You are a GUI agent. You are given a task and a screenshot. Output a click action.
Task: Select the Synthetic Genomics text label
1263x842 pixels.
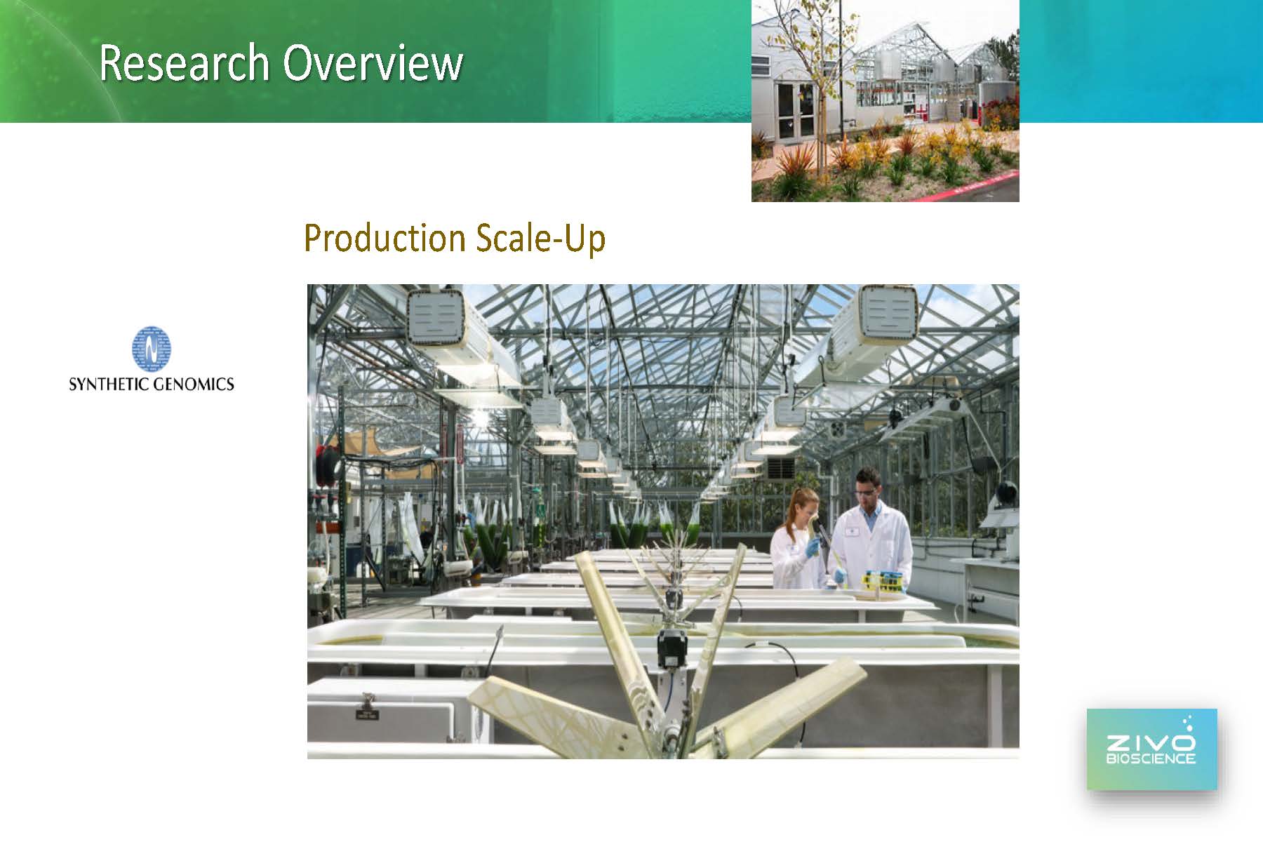click(151, 384)
